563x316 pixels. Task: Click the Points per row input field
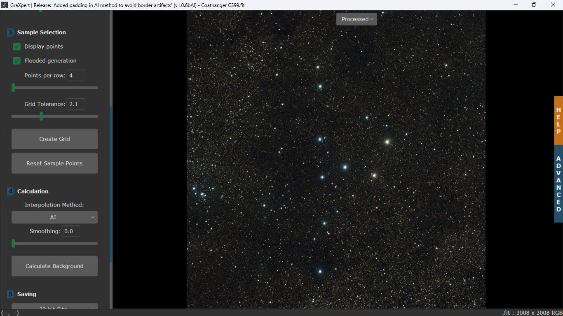click(76, 75)
